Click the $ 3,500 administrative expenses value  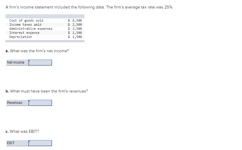tap(75, 29)
